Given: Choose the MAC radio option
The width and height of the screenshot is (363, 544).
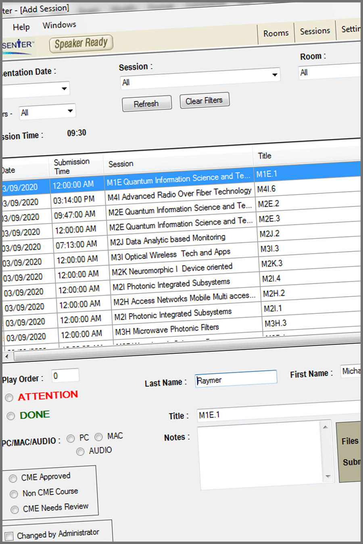Looking at the screenshot, I should tap(99, 437).
